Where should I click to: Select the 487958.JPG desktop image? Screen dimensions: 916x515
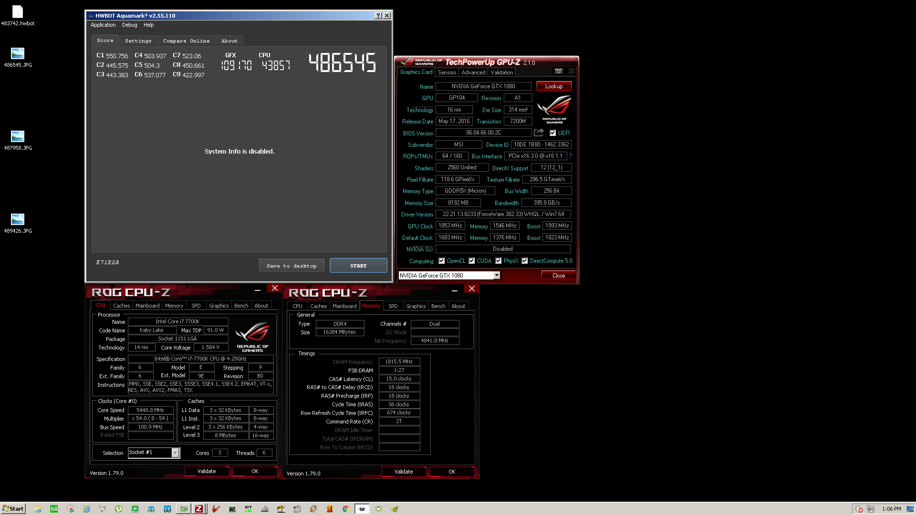[x=18, y=140]
